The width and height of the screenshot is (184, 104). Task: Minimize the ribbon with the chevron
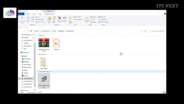[162, 14]
